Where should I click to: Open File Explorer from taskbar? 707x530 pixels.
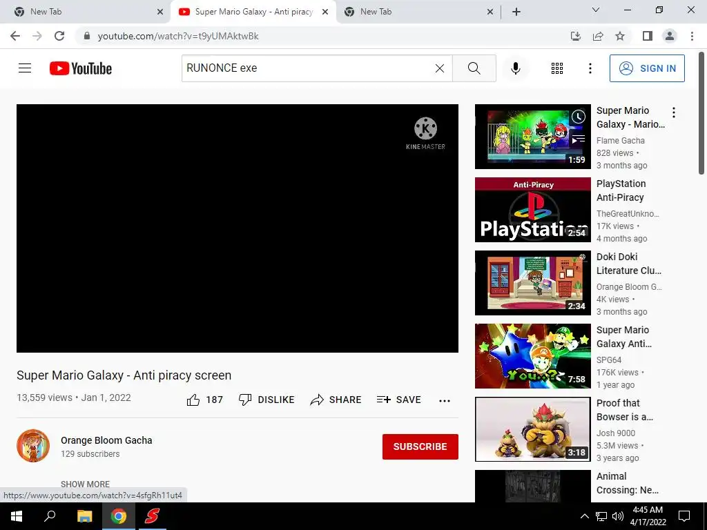pyautogui.click(x=84, y=516)
